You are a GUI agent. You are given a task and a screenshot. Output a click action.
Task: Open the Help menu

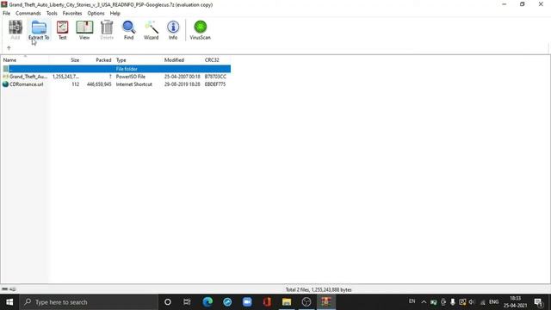115,14
